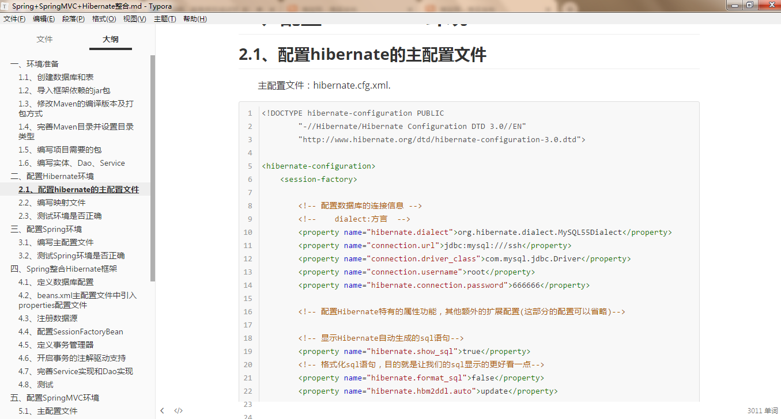The image size is (781, 419).
Task: Click the comment 配置数据库的连接信息
Action: coord(360,206)
